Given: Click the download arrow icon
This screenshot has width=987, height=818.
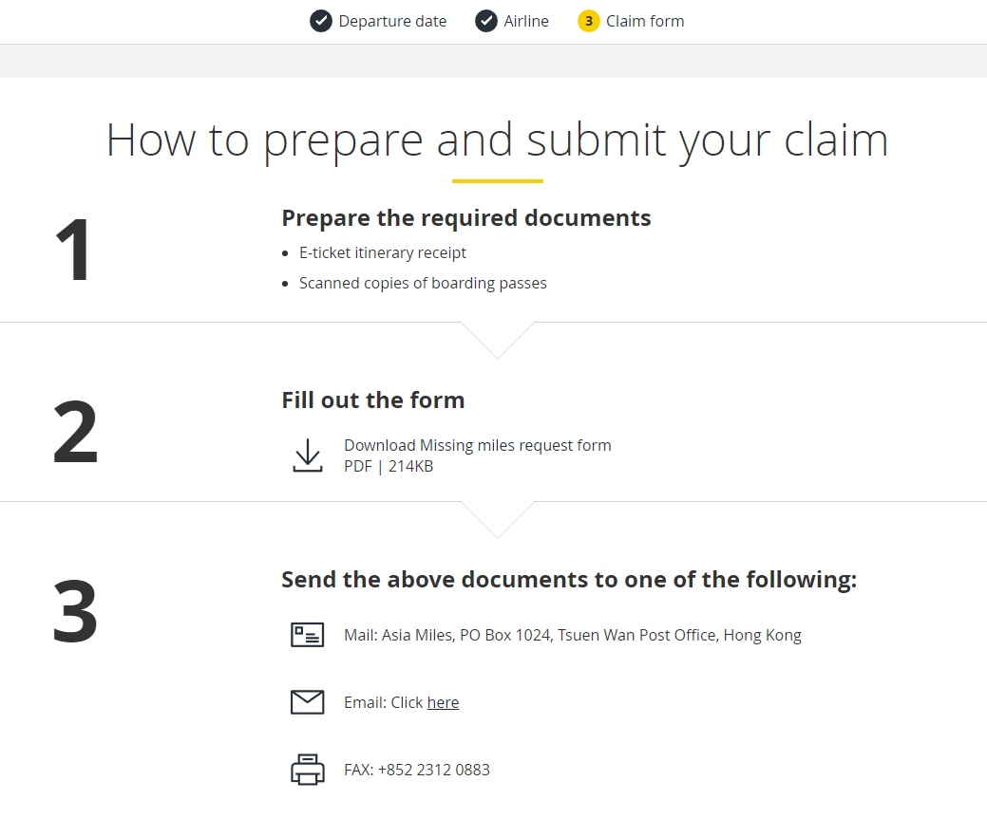Looking at the screenshot, I should (307, 455).
